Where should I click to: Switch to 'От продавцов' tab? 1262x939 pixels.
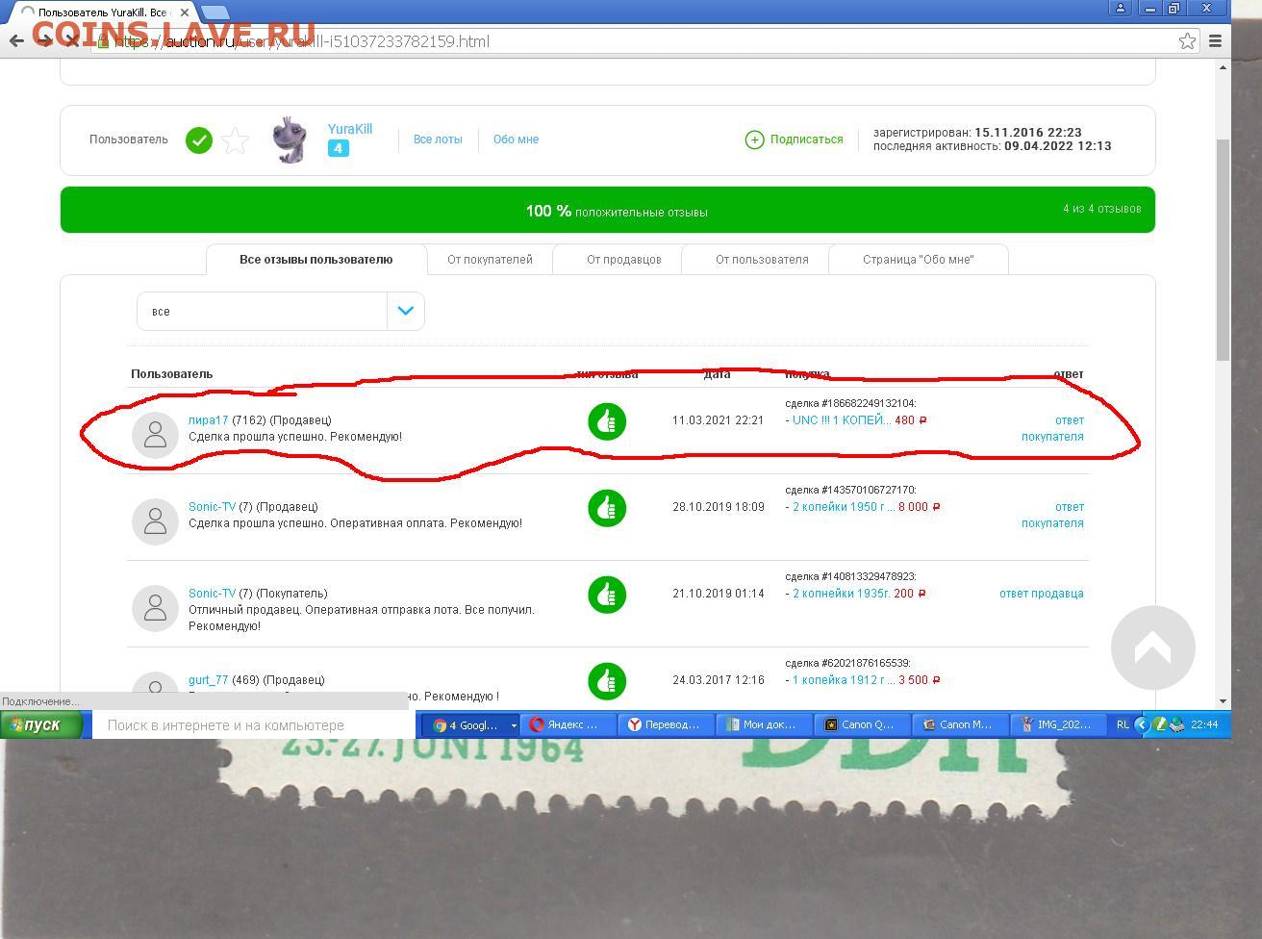[x=623, y=259]
